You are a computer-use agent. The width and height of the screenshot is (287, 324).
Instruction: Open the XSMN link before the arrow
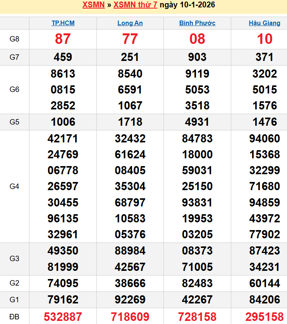point(93,5)
